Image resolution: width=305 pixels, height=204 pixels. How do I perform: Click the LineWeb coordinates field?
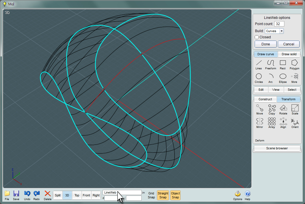point(122,192)
